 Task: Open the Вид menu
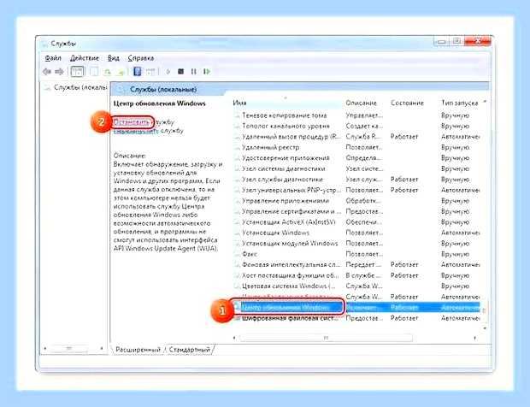pyautogui.click(x=114, y=58)
